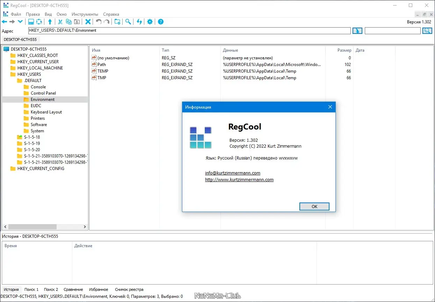Open settings via gear icon
435x302 pixels.
(x=150, y=22)
